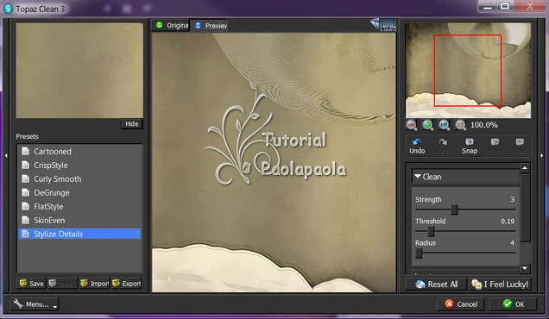Click the Topaz logo in the corner

point(384,24)
